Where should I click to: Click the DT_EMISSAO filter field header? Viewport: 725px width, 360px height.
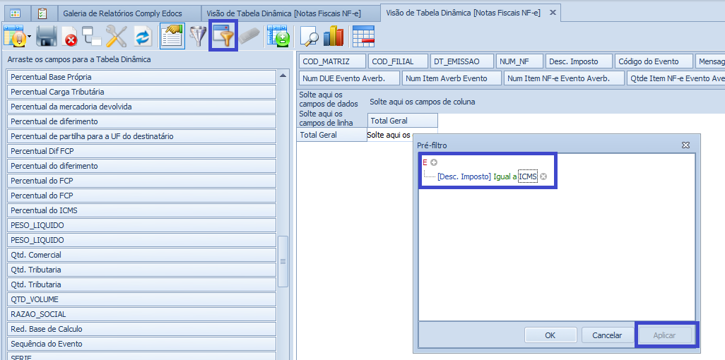(461, 61)
